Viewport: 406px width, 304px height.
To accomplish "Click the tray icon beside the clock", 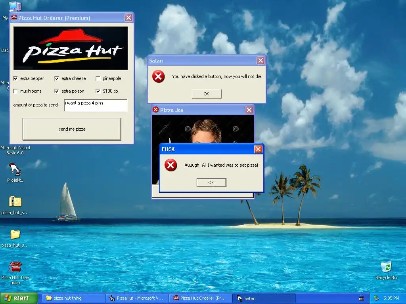I will click(x=377, y=298).
